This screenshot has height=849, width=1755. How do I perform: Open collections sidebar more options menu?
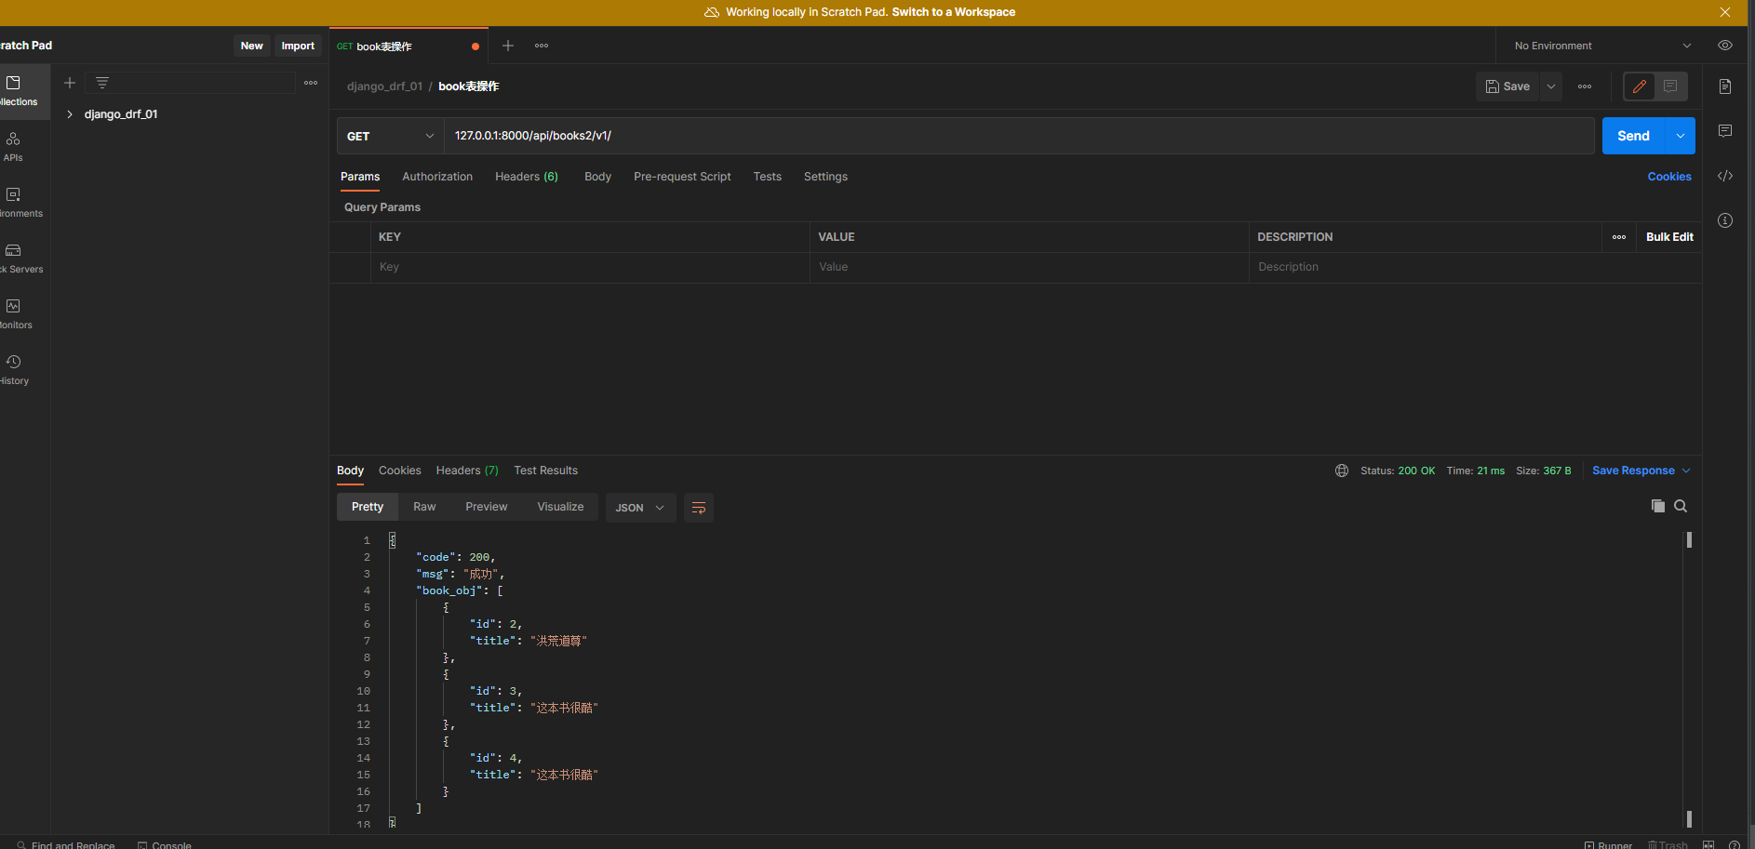311,83
